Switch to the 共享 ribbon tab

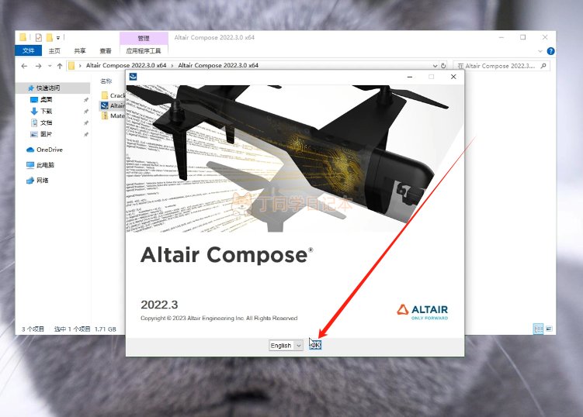[79, 50]
